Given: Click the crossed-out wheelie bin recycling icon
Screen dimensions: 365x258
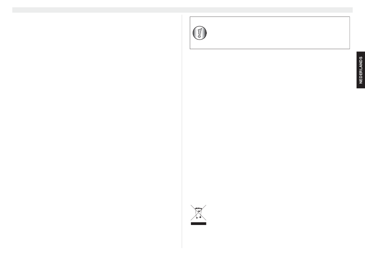Looking at the screenshot, I should click(x=198, y=213).
